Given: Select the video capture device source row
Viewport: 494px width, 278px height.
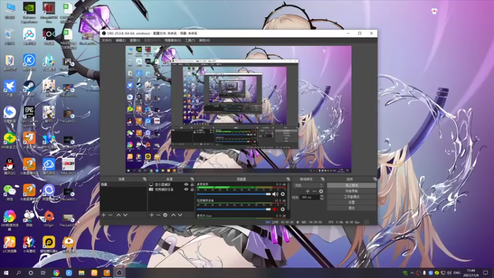Looking at the screenshot, I should [171, 190].
